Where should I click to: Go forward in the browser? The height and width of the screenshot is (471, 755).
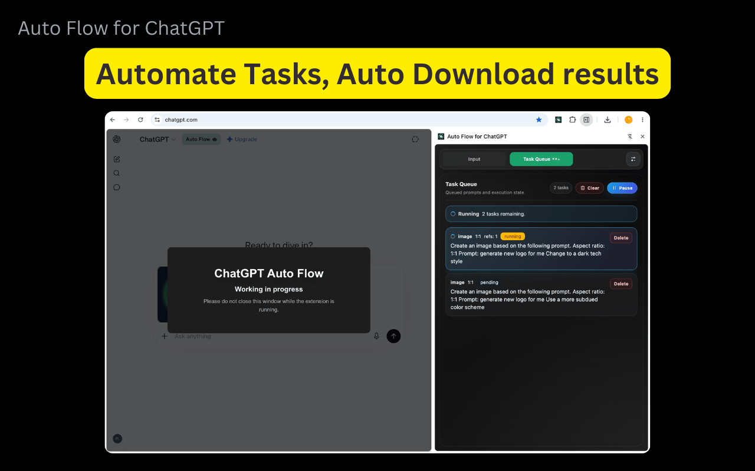pos(126,120)
